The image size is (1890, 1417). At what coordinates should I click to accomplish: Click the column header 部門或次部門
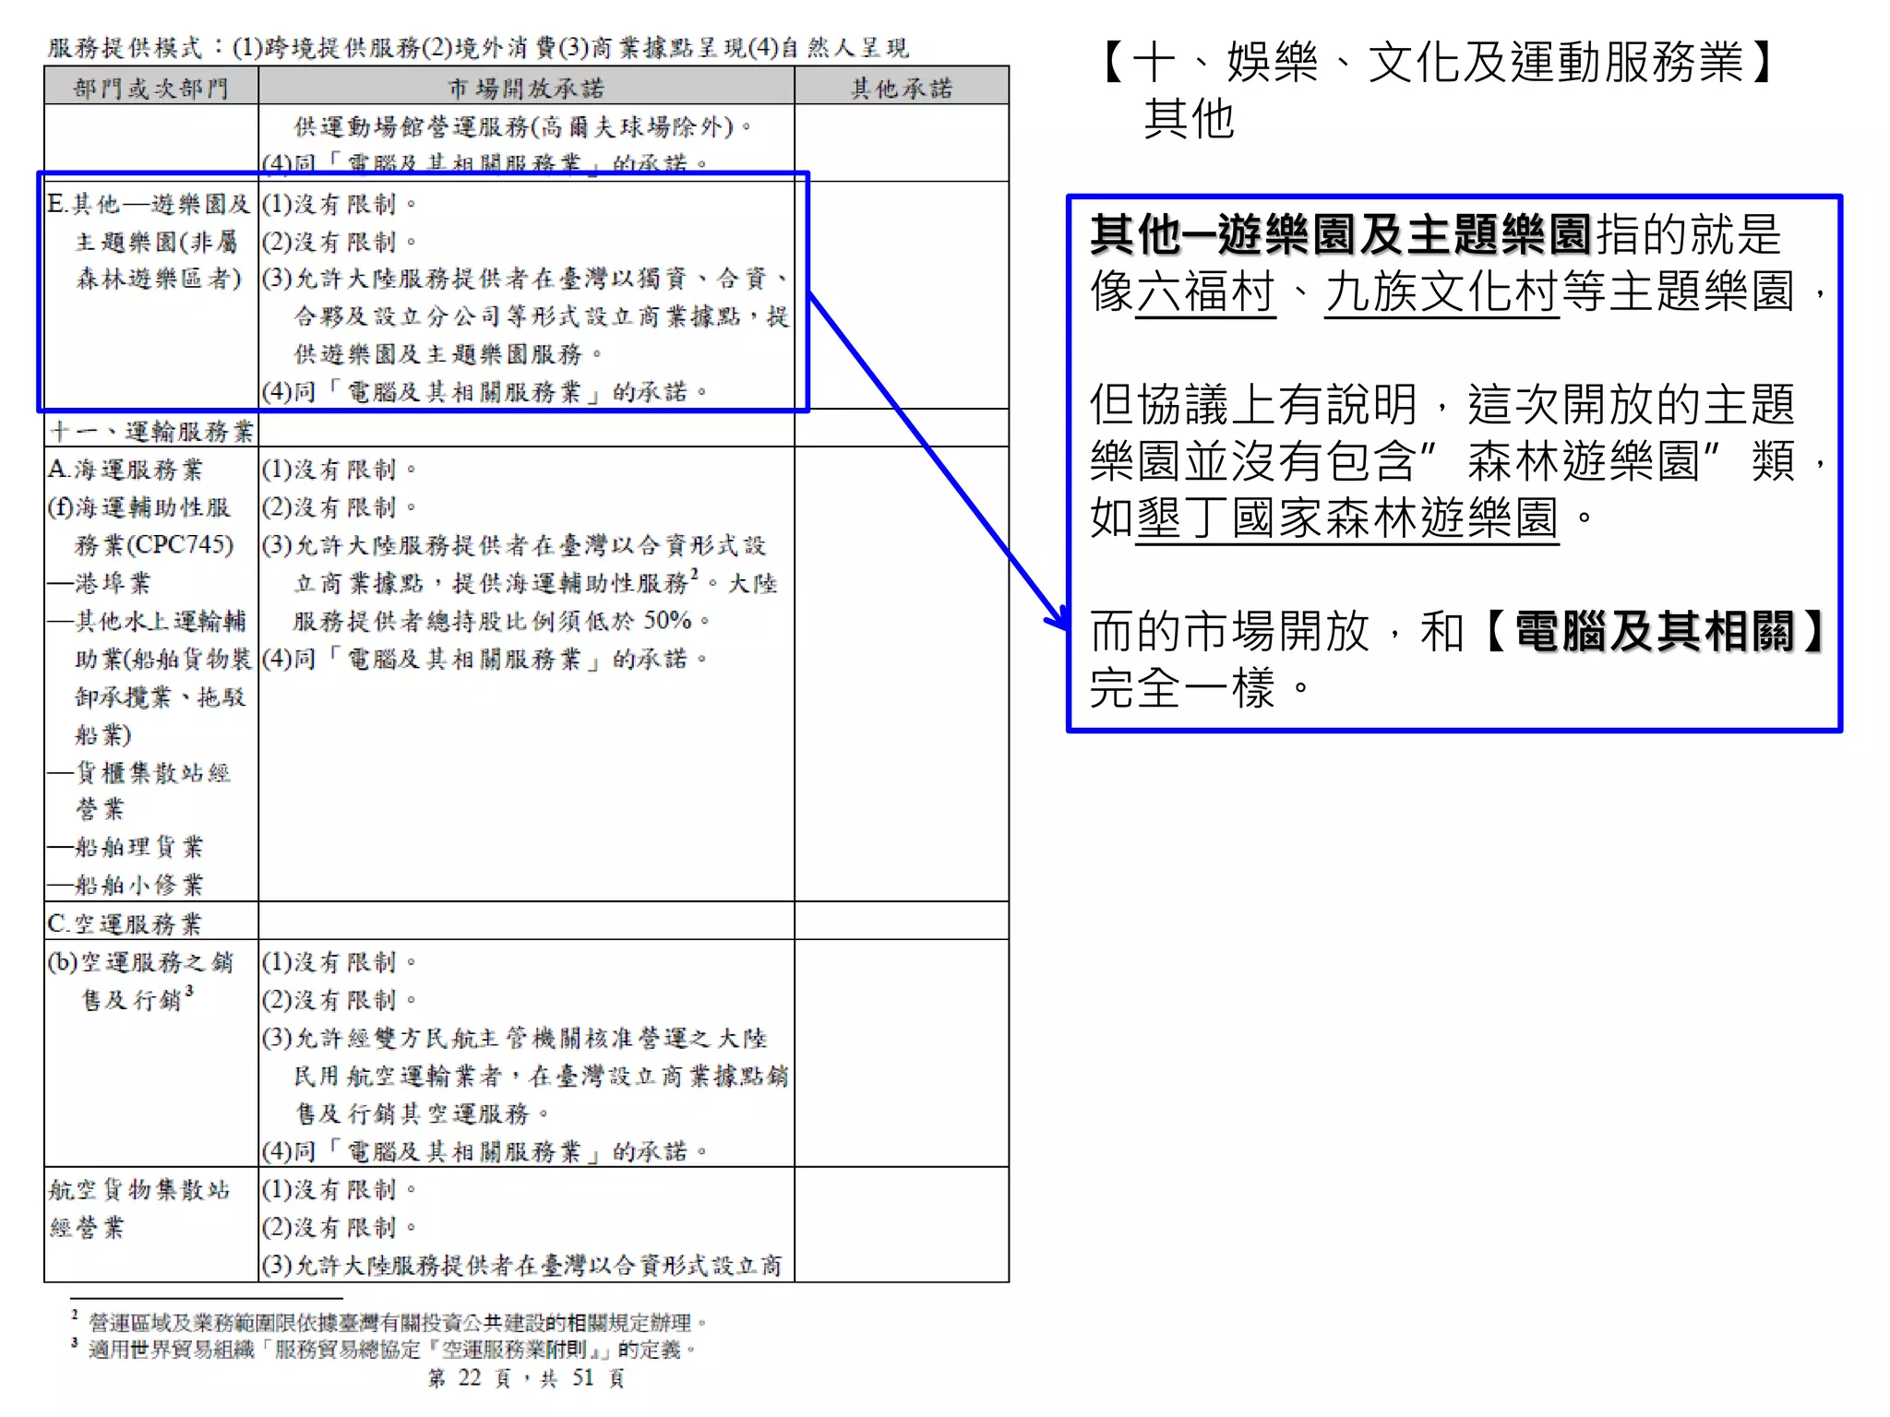[151, 88]
